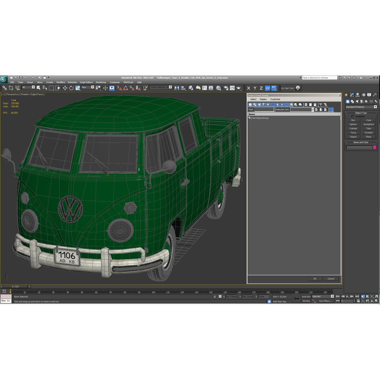Screen dimensions: 380x380
Task: Open the Material Editor icon
Action: tap(218, 88)
